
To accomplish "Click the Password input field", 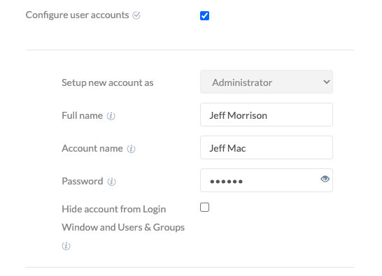I will tap(267, 180).
